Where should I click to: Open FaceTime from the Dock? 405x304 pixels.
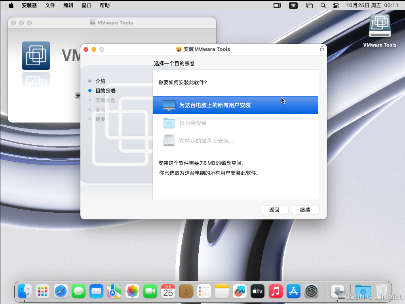point(150,291)
